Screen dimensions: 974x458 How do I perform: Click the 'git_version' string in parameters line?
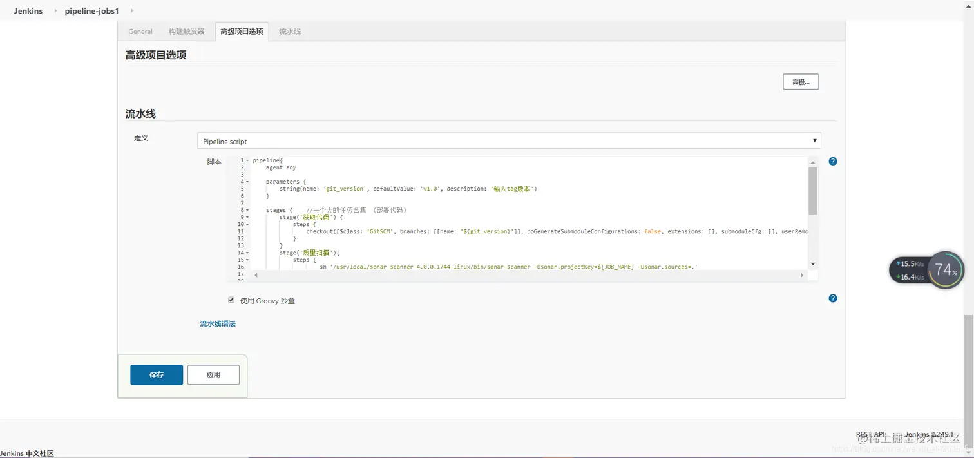tap(345, 189)
